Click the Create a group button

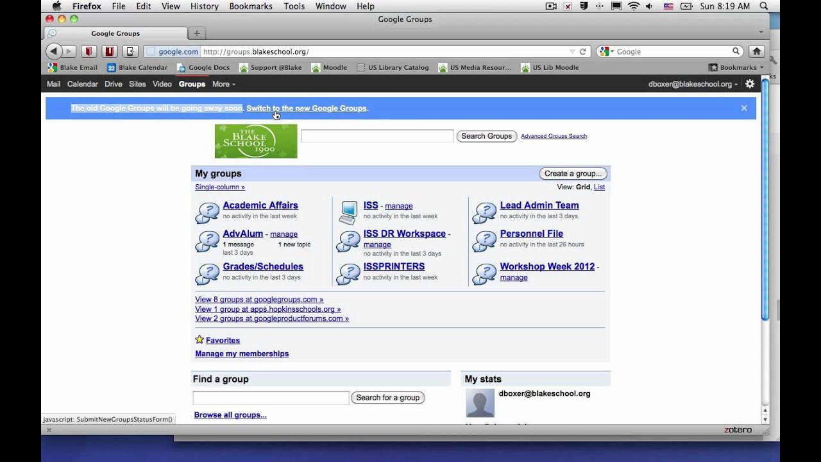pos(573,173)
